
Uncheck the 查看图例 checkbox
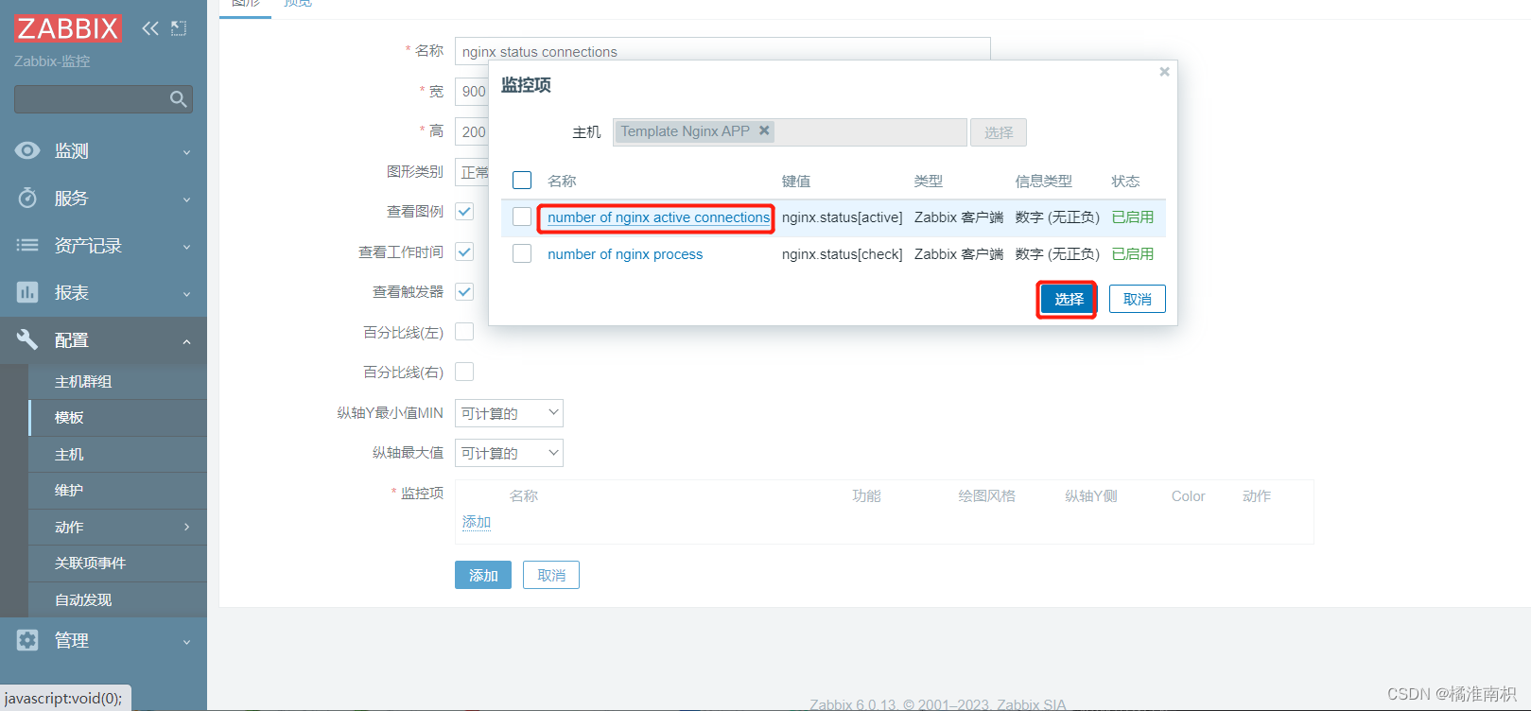464,212
